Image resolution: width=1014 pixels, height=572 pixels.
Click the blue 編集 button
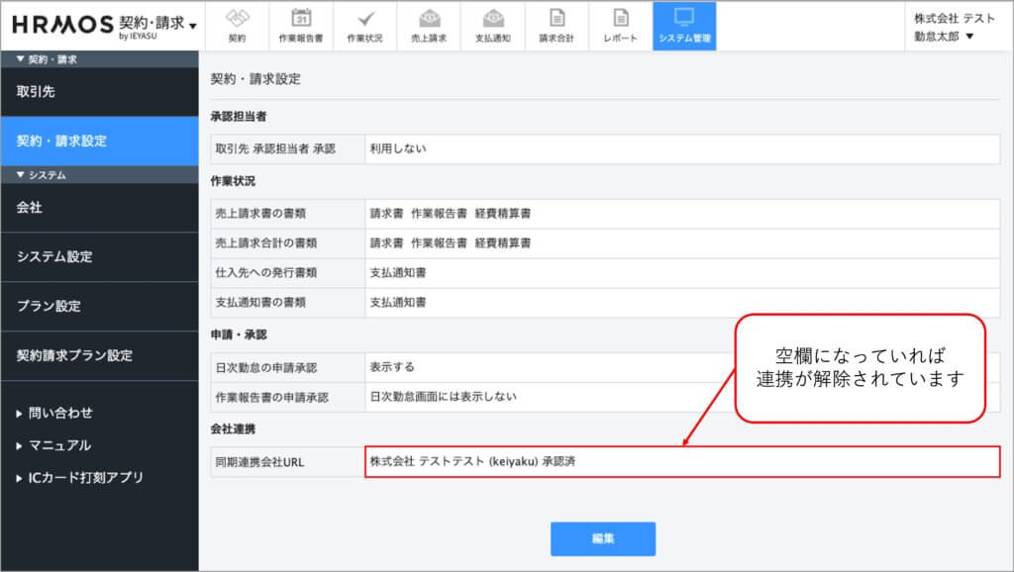603,538
